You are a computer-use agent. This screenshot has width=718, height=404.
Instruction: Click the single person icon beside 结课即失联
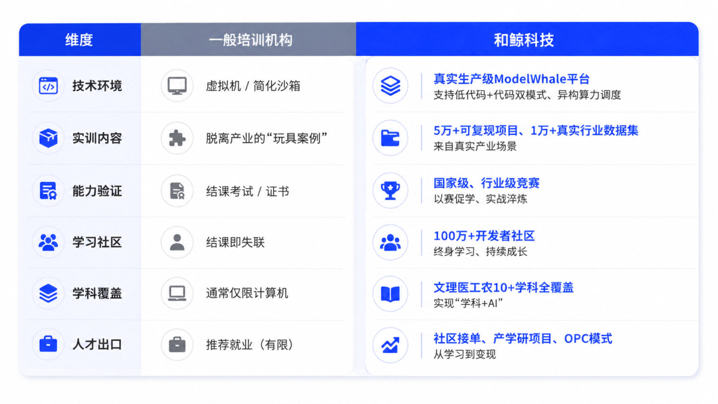point(177,242)
